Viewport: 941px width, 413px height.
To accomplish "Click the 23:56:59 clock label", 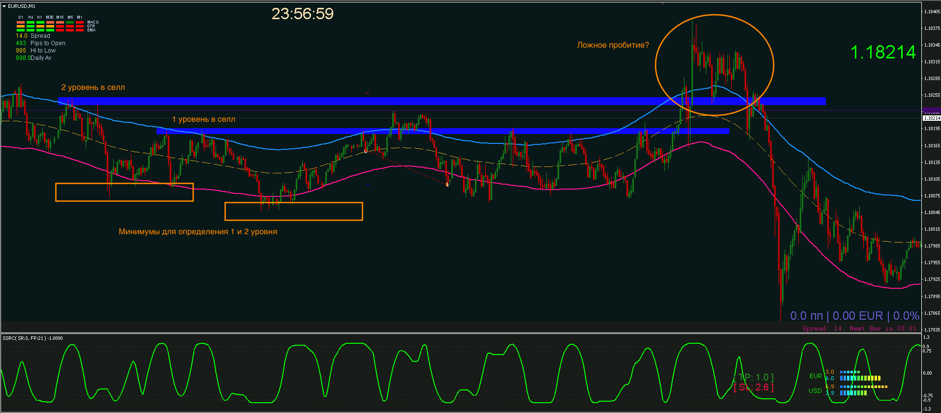I will pos(303,14).
